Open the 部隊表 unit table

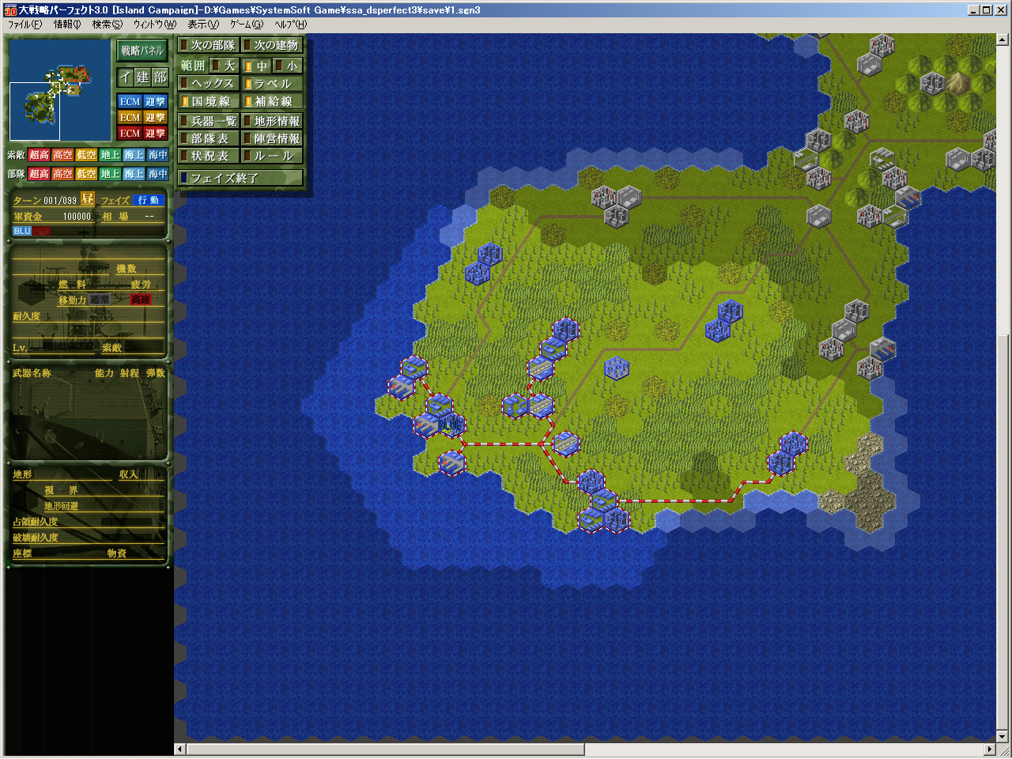pyautogui.click(x=208, y=138)
